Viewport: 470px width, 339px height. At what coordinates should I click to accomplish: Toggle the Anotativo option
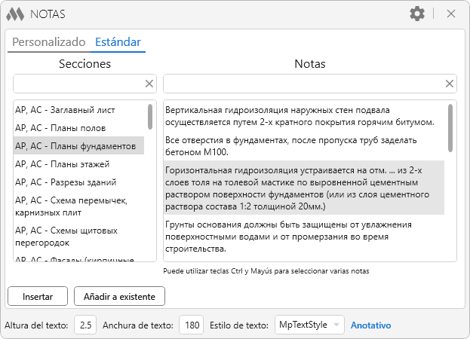click(x=371, y=325)
